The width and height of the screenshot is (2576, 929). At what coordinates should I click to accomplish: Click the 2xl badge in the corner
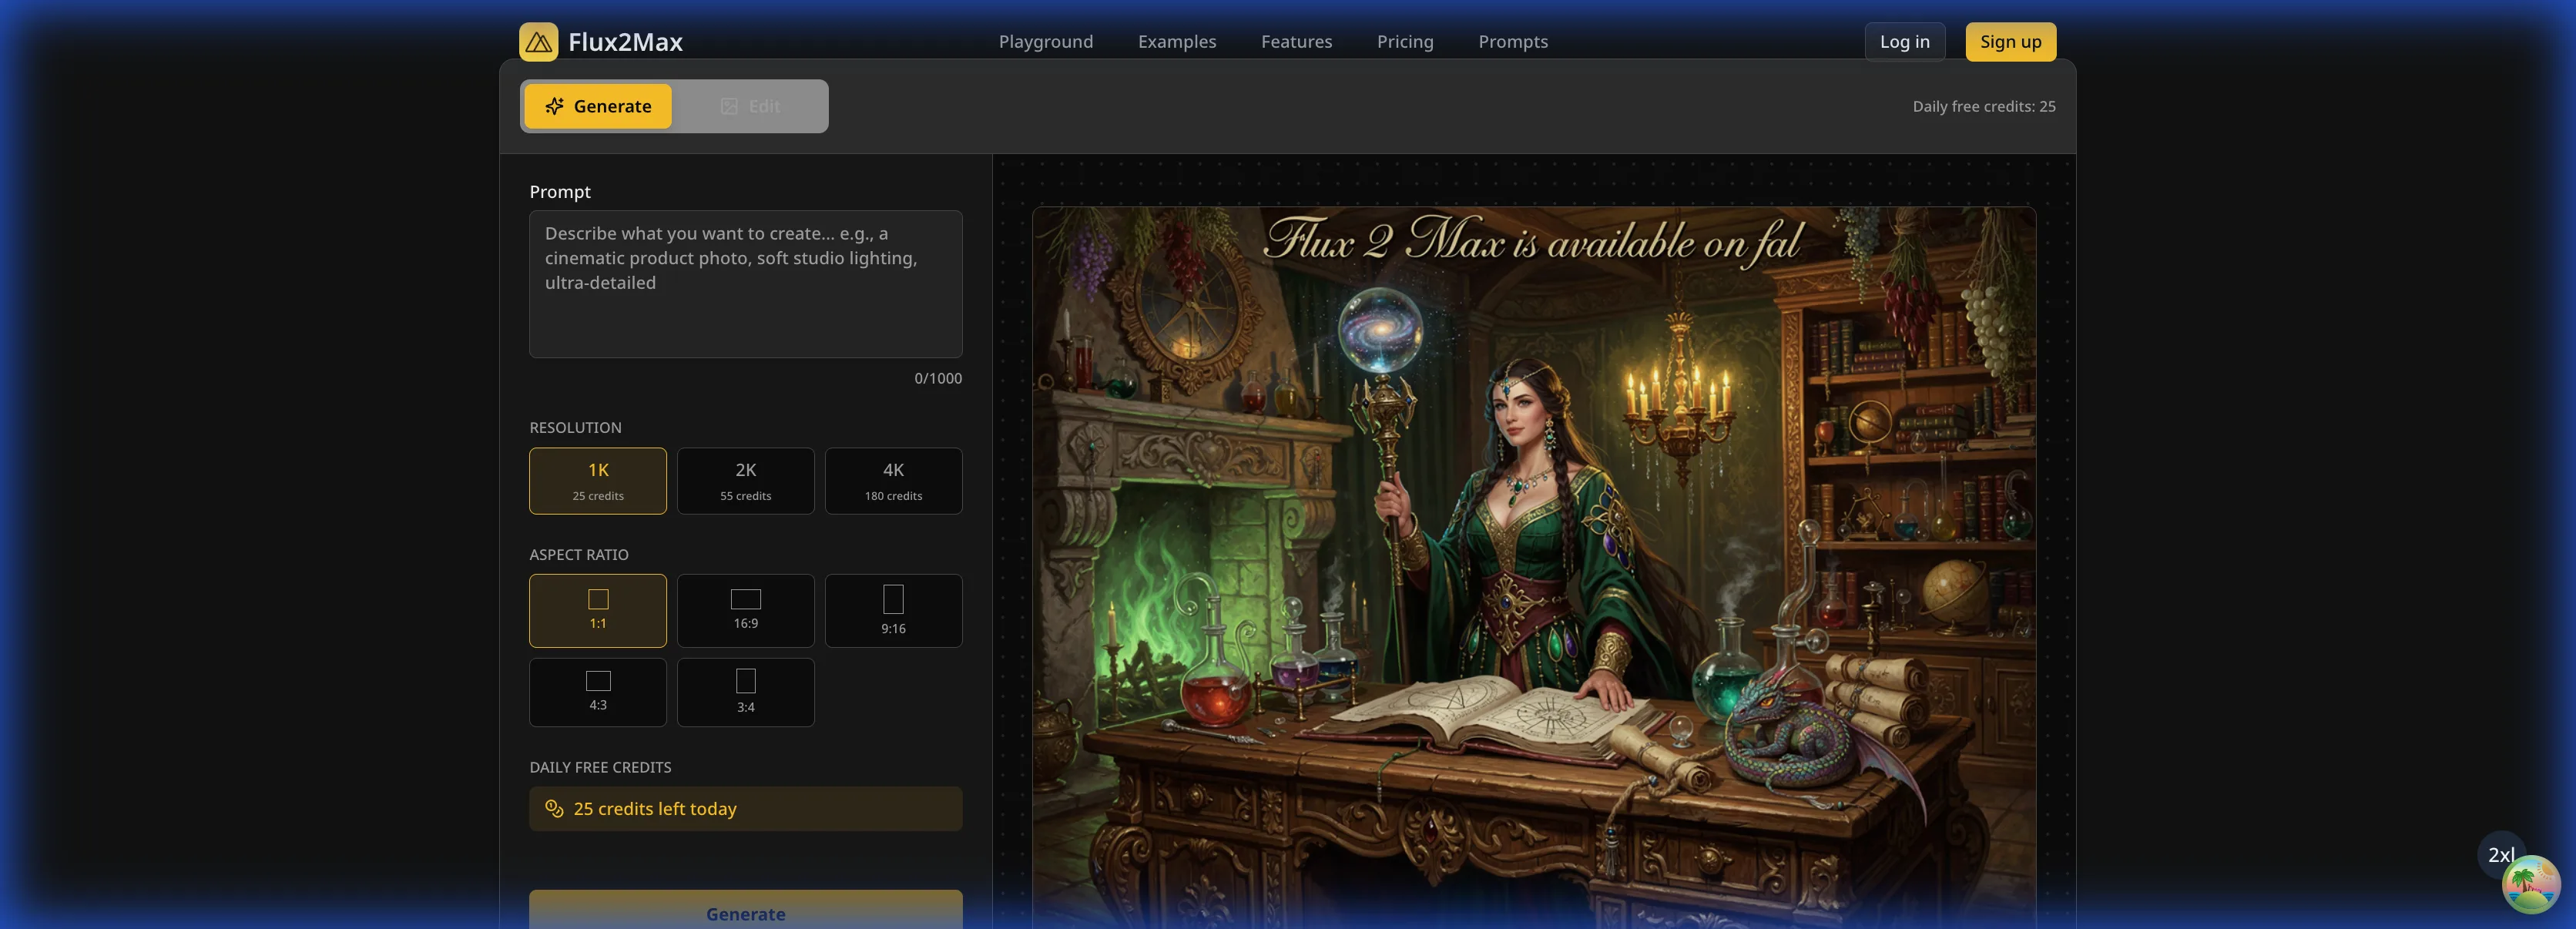point(2500,855)
